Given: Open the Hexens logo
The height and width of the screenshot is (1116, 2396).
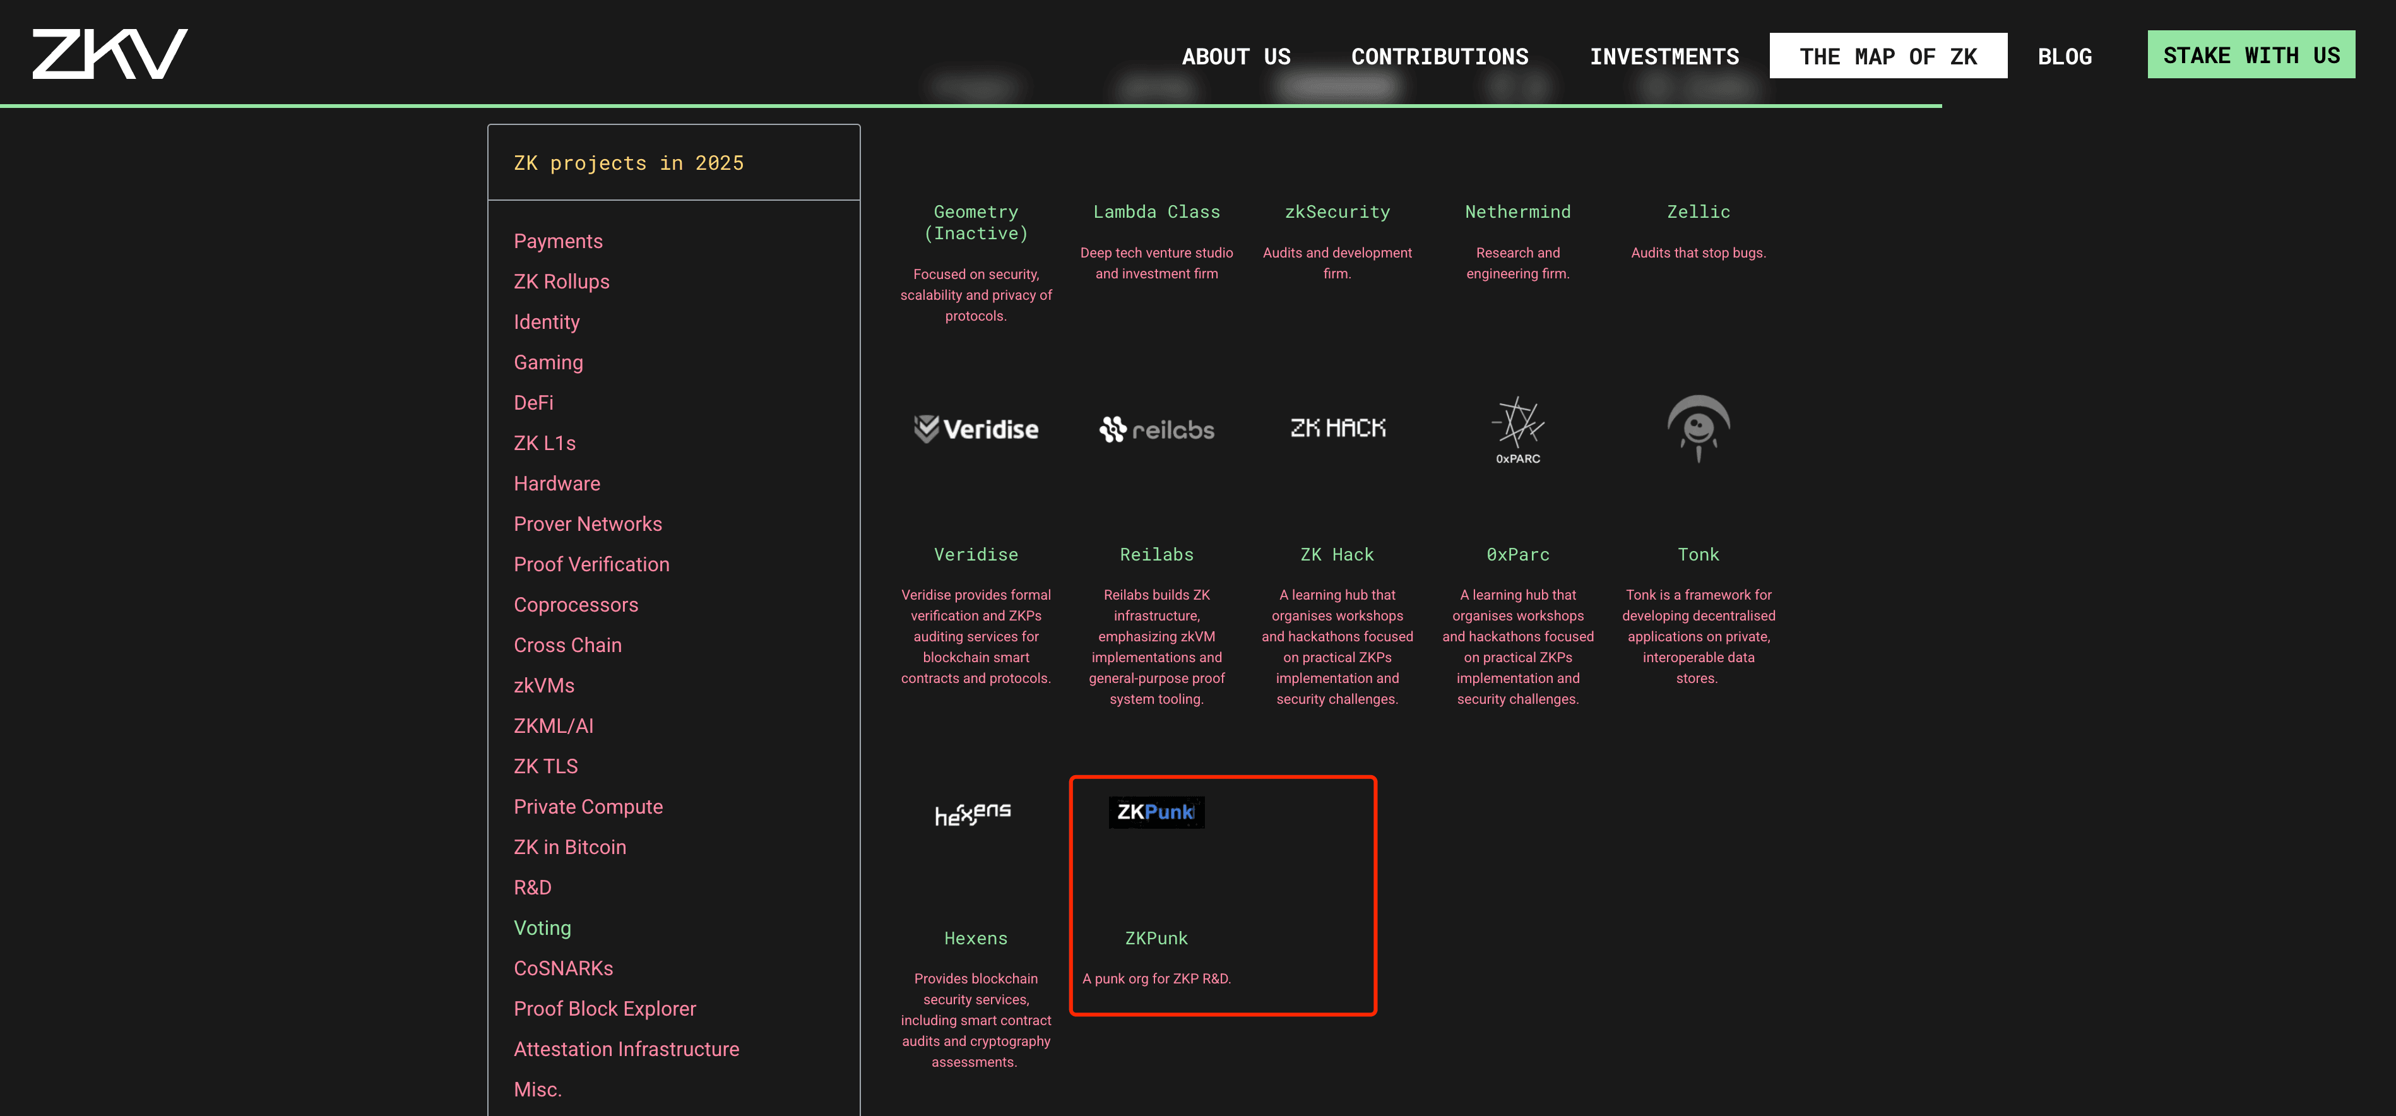Looking at the screenshot, I should coord(973,814).
